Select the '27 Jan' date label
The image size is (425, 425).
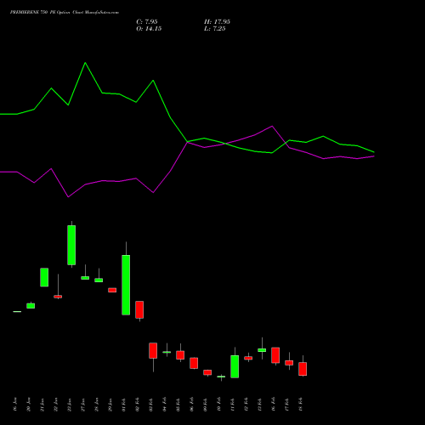(x=83, y=405)
